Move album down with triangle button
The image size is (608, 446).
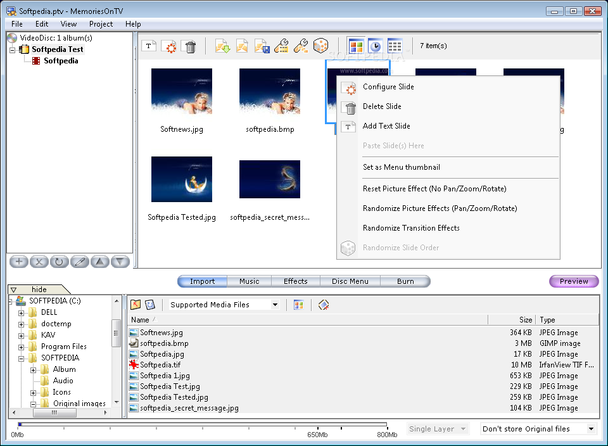pos(120,262)
